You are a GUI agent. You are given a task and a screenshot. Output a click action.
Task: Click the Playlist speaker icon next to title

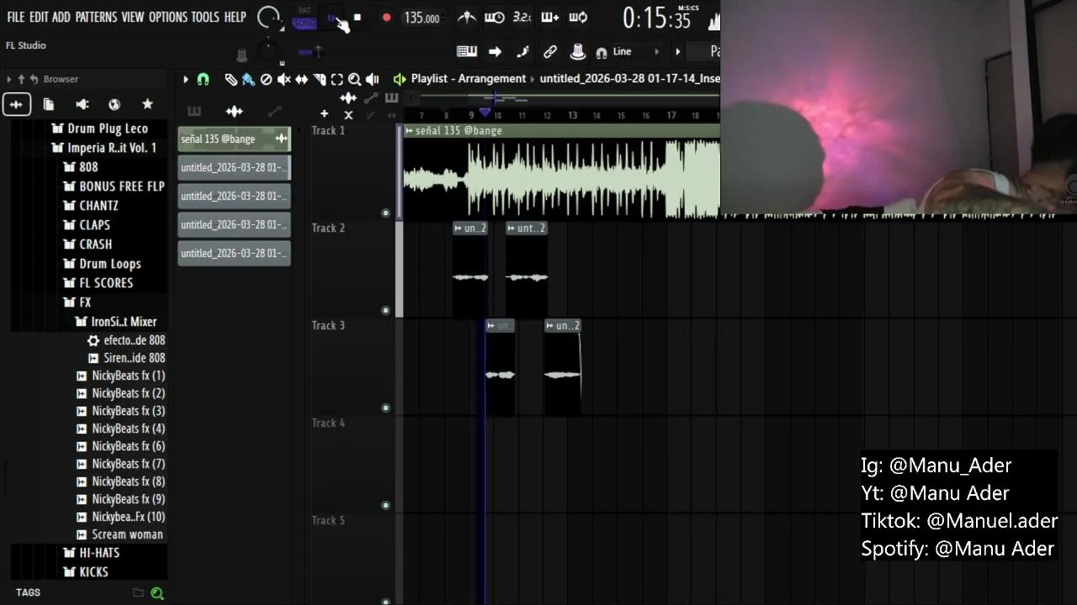(400, 79)
